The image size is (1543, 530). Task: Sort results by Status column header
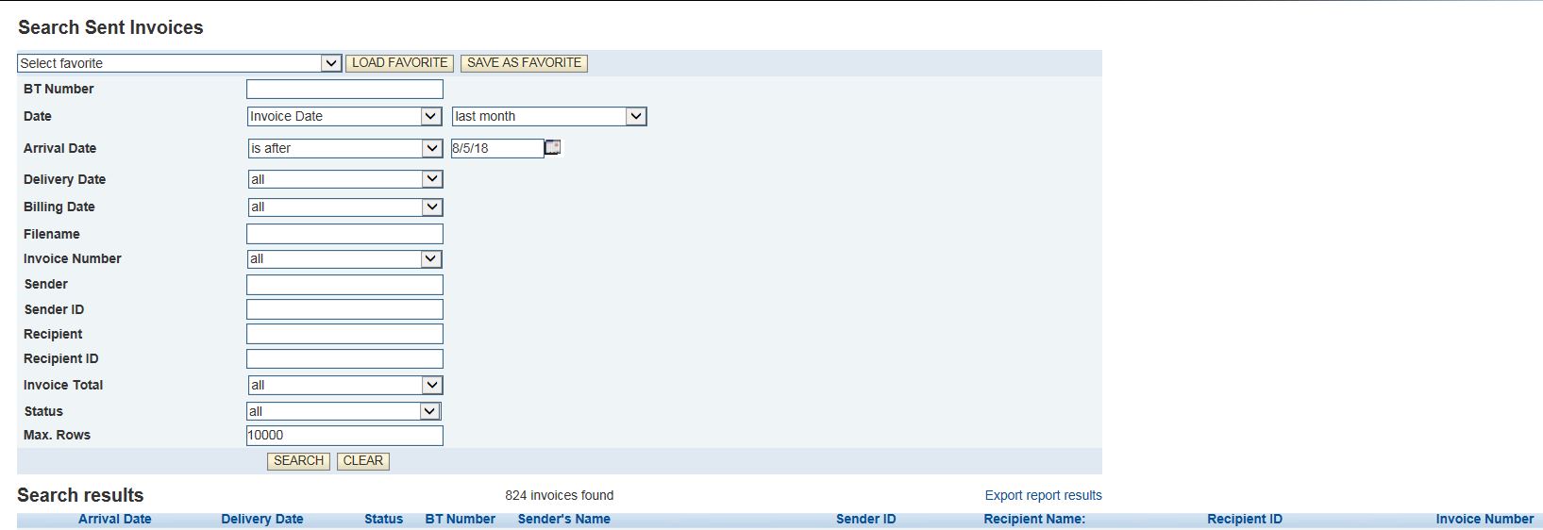[x=383, y=519]
